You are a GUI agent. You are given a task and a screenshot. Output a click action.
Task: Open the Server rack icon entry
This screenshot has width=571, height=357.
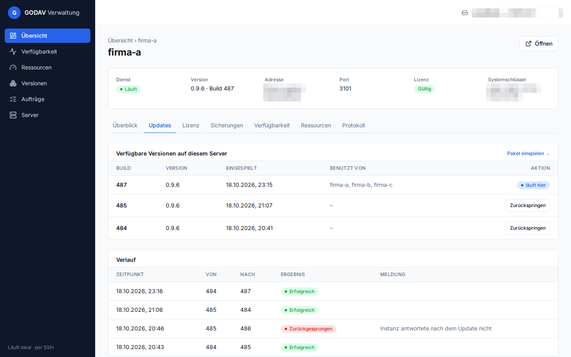[x=13, y=115]
